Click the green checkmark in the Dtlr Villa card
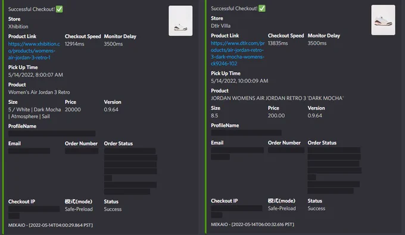Screen dimensions: 405x235 [262, 8]
